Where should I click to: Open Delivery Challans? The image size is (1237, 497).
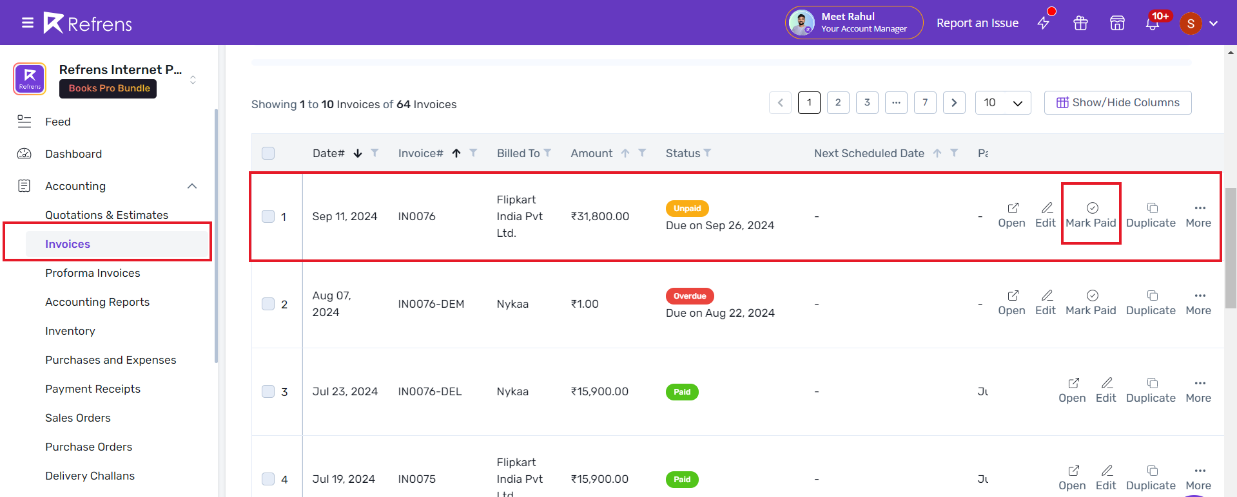click(x=90, y=476)
